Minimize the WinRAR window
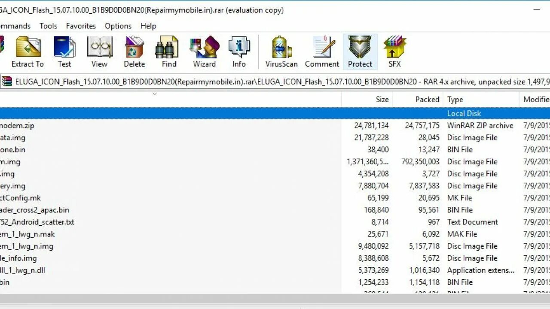The width and height of the screenshot is (550, 309). [x=536, y=9]
